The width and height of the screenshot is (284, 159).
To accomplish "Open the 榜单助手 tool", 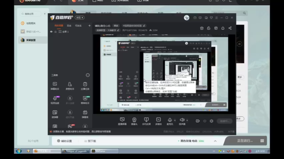I will [85, 100].
